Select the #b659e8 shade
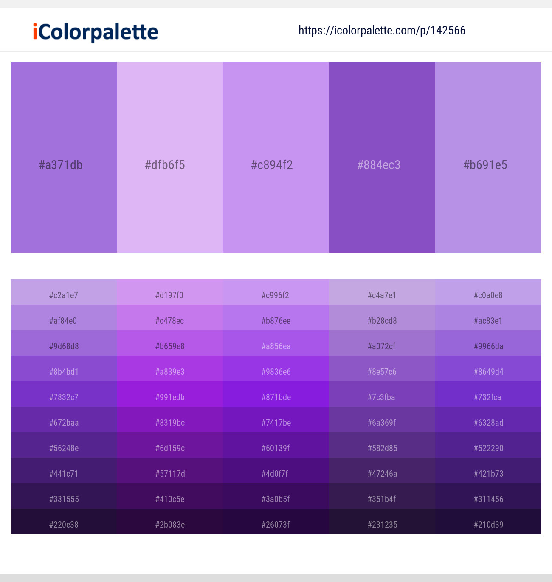552x582 pixels. (170, 346)
